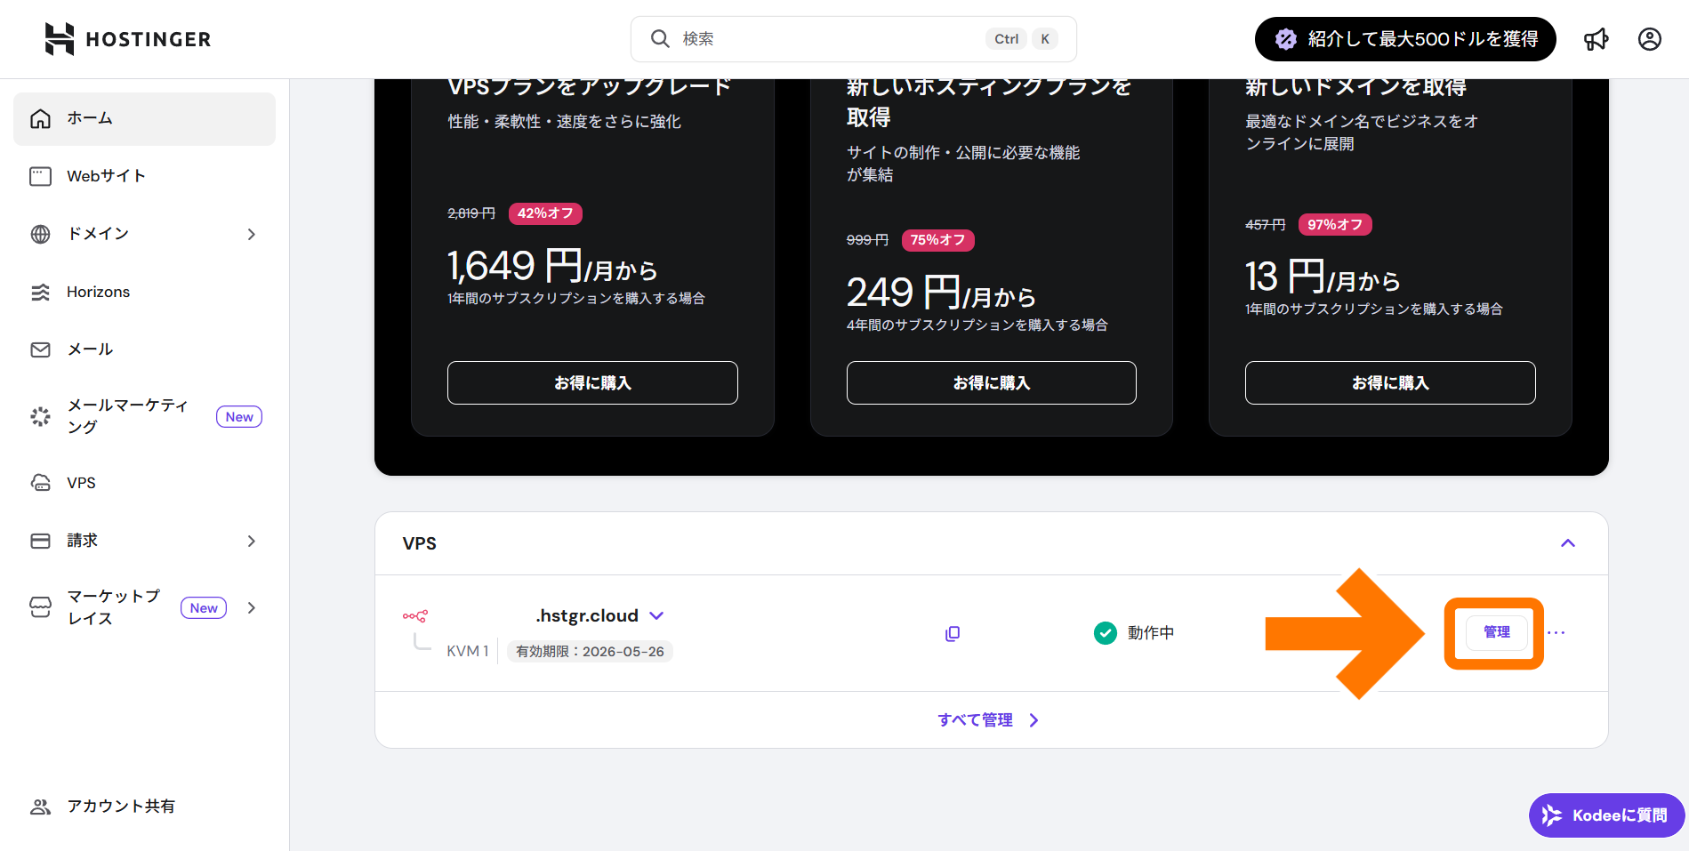The image size is (1689, 851).
Task: Click the 検索 search field
Action: 827,39
